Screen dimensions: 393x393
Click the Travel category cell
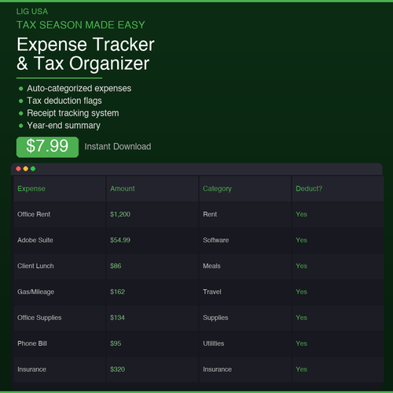tap(245, 292)
